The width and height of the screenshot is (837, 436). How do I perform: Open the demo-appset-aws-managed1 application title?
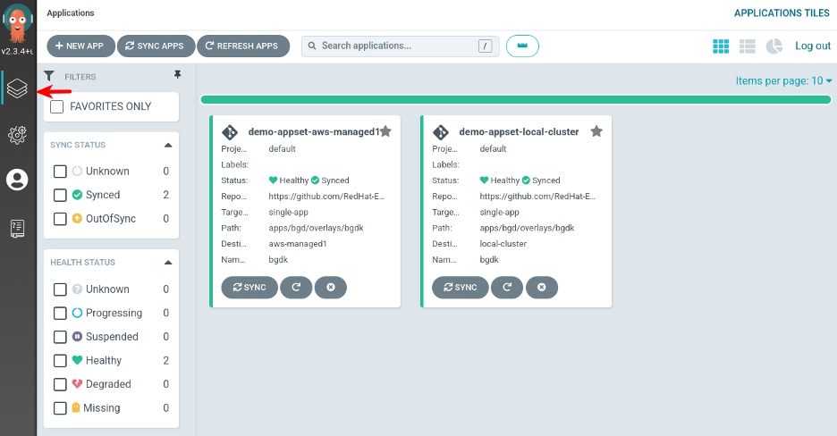pyautogui.click(x=314, y=131)
